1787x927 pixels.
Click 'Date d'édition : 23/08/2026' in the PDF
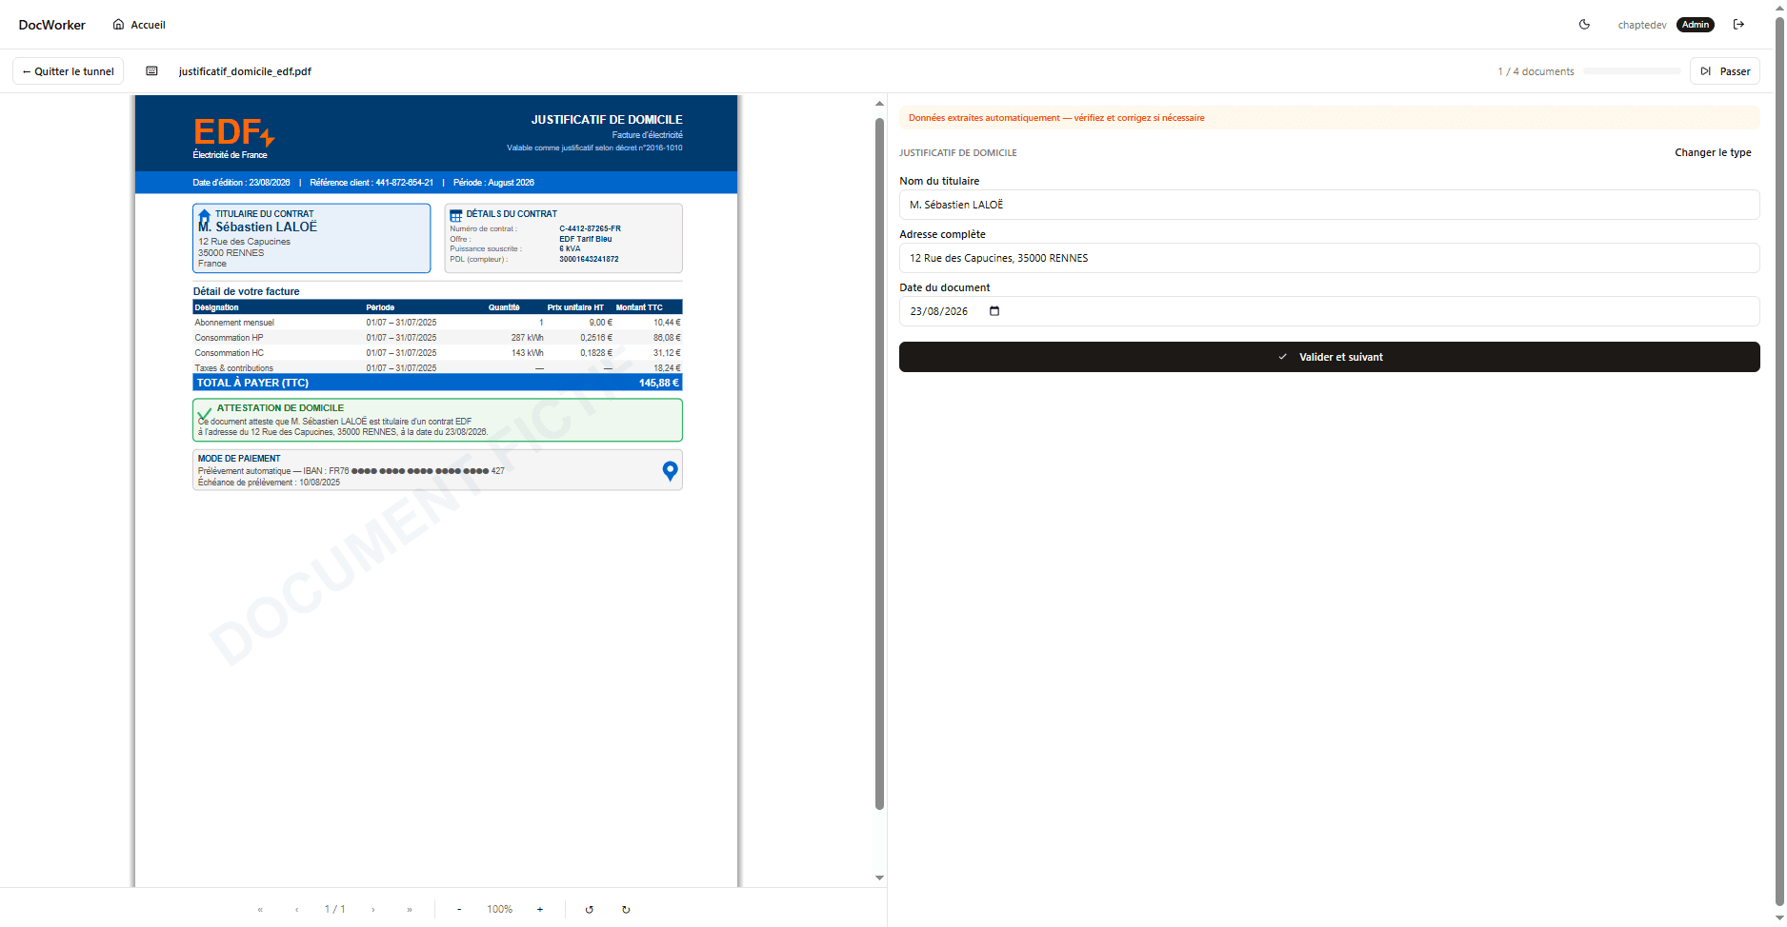click(x=241, y=183)
